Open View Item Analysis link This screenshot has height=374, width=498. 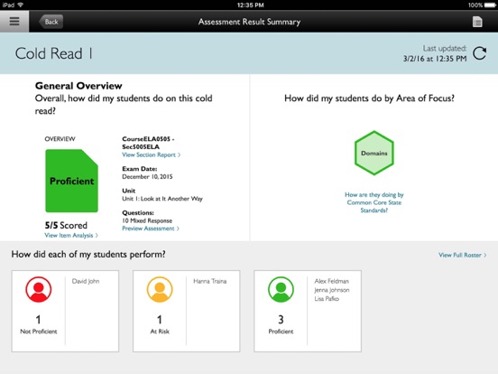coord(71,236)
